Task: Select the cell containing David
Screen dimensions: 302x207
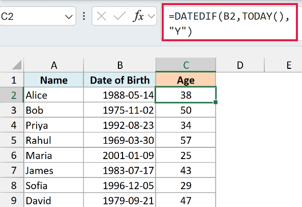Action: click(x=54, y=200)
